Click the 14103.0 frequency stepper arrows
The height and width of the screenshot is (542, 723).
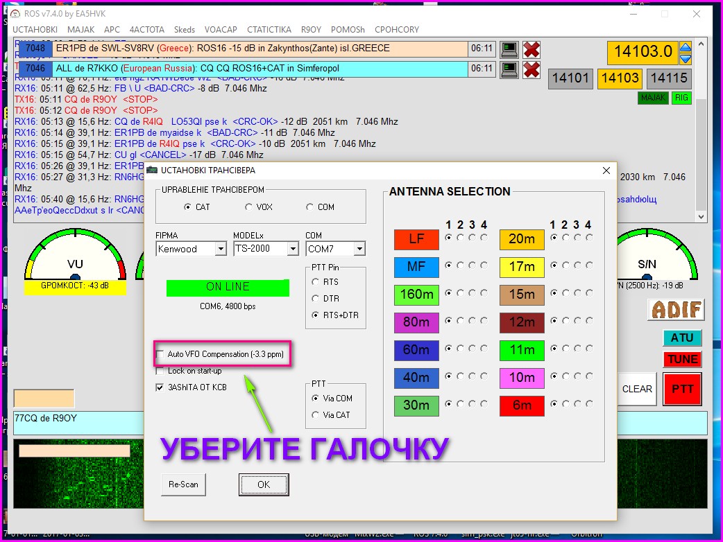point(686,53)
